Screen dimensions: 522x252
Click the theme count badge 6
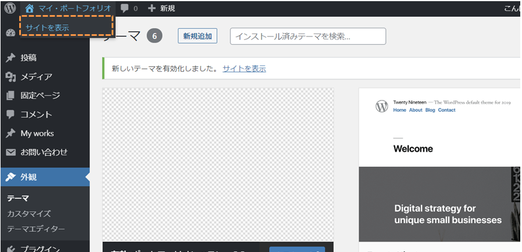point(155,36)
